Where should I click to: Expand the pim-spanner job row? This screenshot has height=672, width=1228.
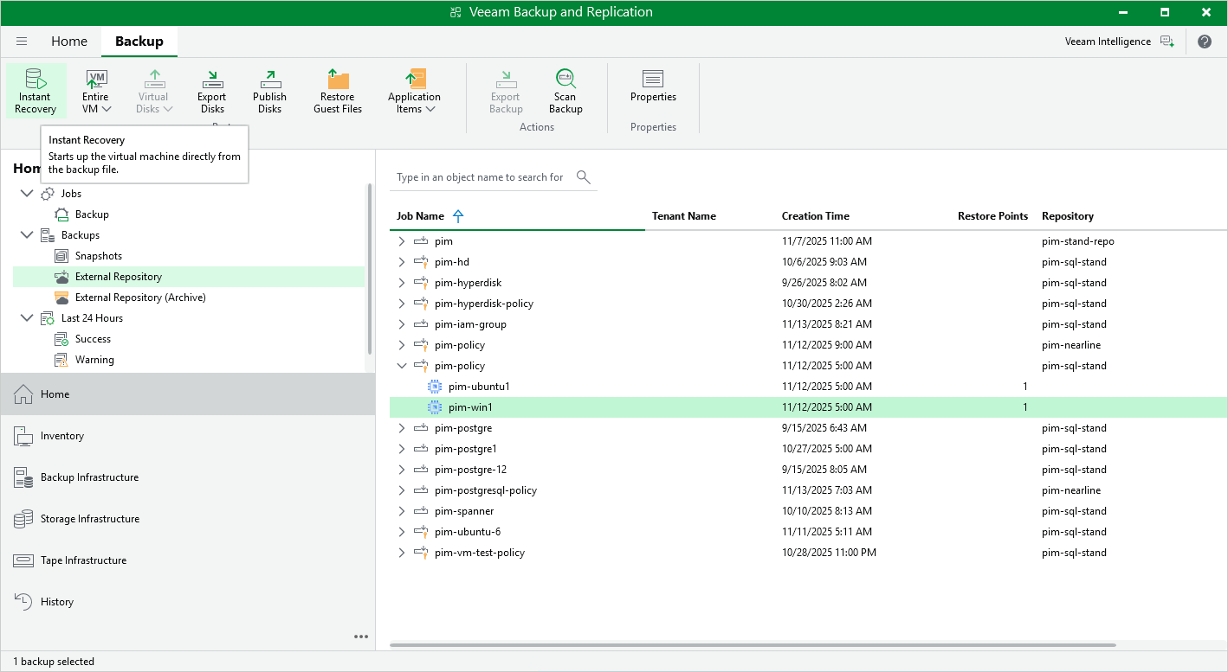401,511
